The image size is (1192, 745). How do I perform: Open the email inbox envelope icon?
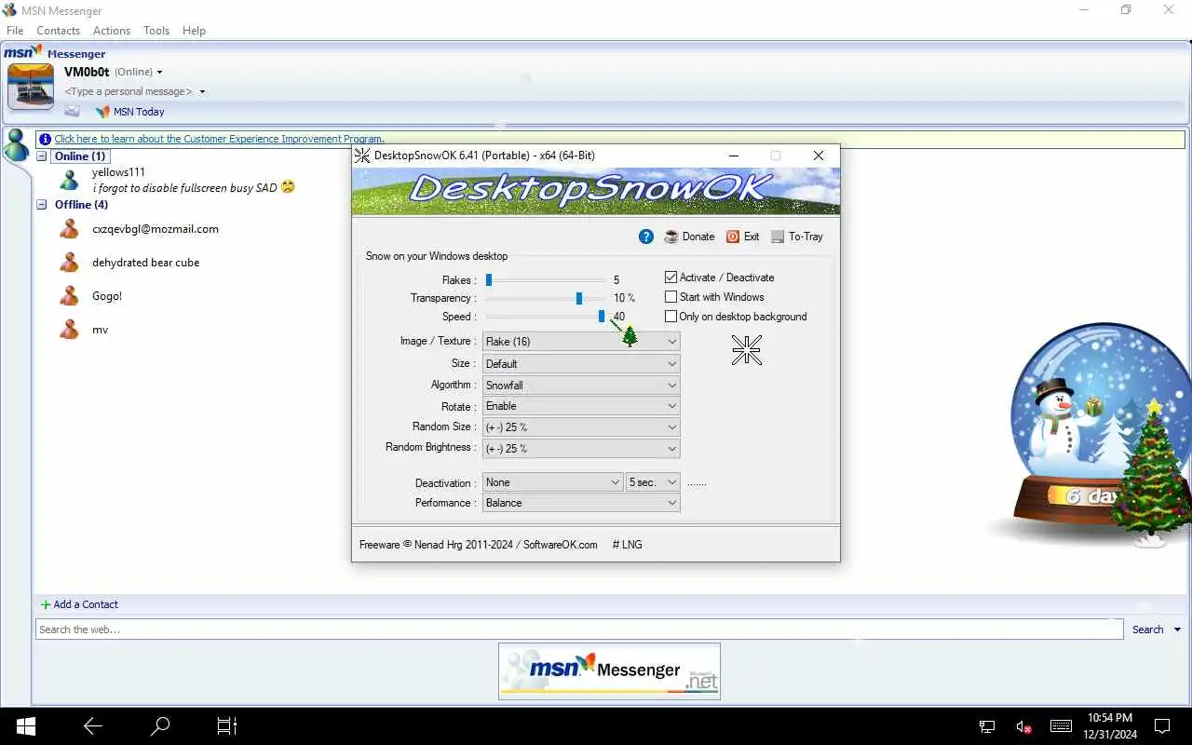(72, 111)
